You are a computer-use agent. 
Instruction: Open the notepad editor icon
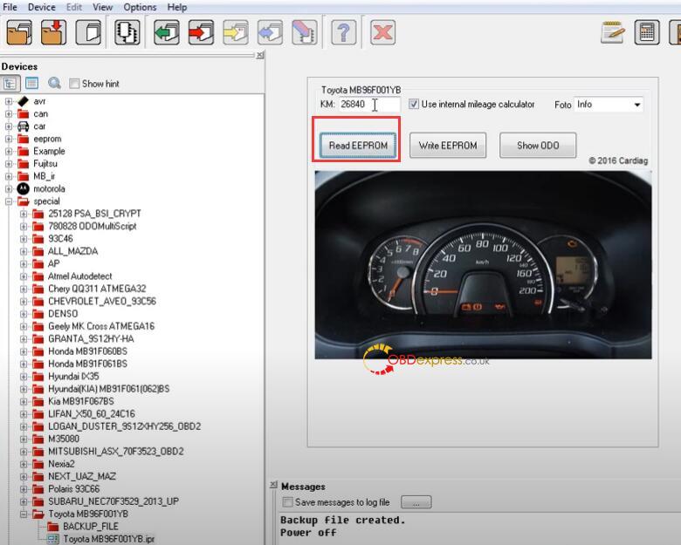pos(613,32)
